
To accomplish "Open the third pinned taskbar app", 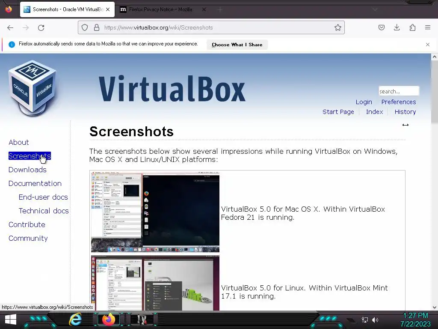I will coord(142,320).
